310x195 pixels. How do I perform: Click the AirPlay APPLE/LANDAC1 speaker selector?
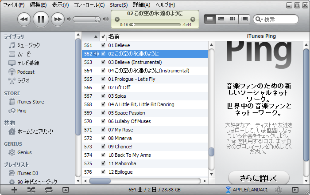247,190
